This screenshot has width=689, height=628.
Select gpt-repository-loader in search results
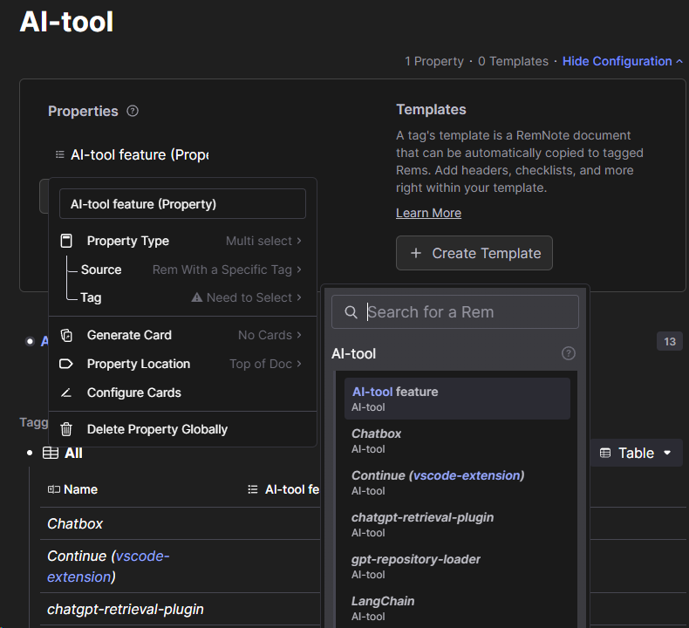coord(457,566)
